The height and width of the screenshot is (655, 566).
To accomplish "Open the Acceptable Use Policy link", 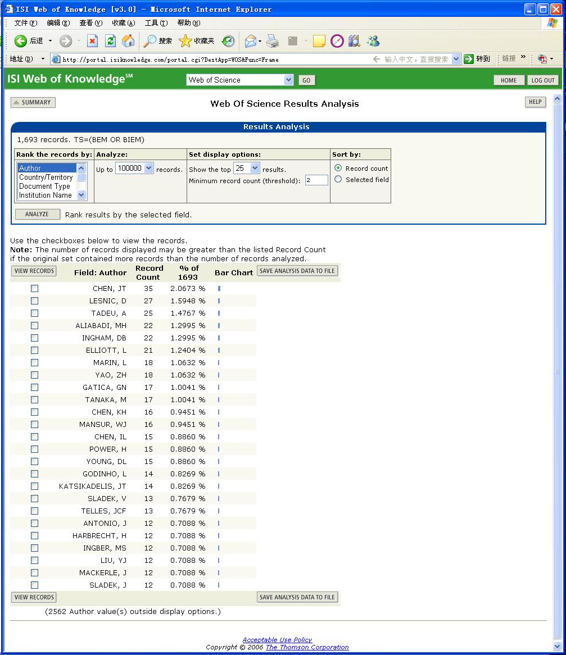I will point(277,639).
